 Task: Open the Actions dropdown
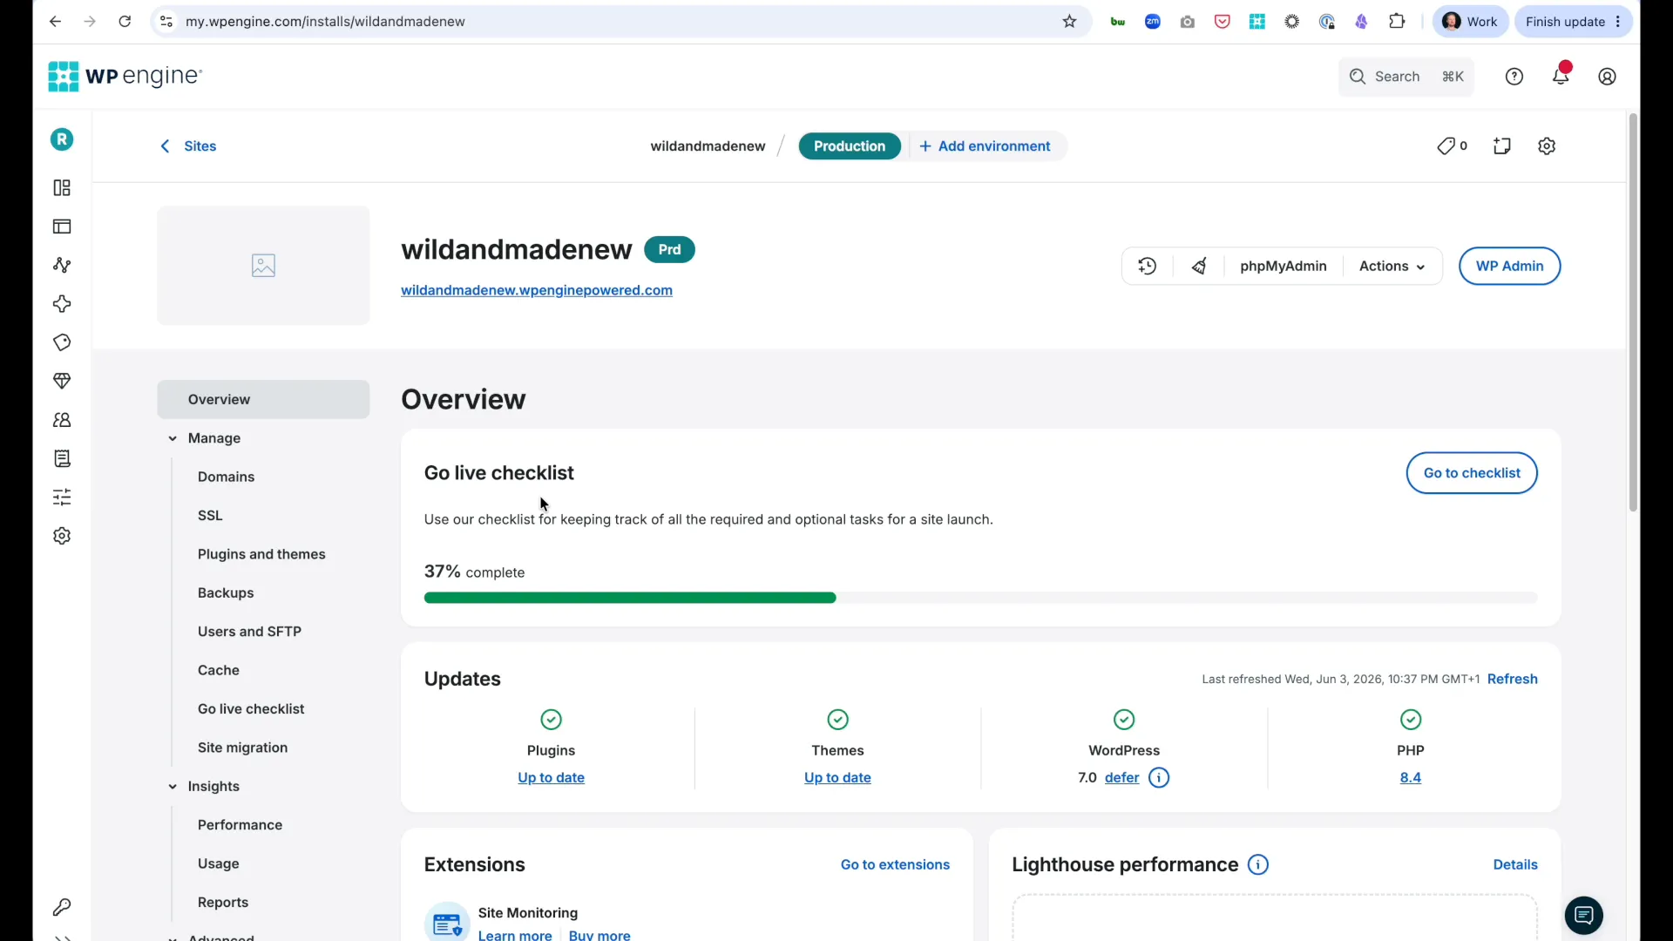point(1392,267)
